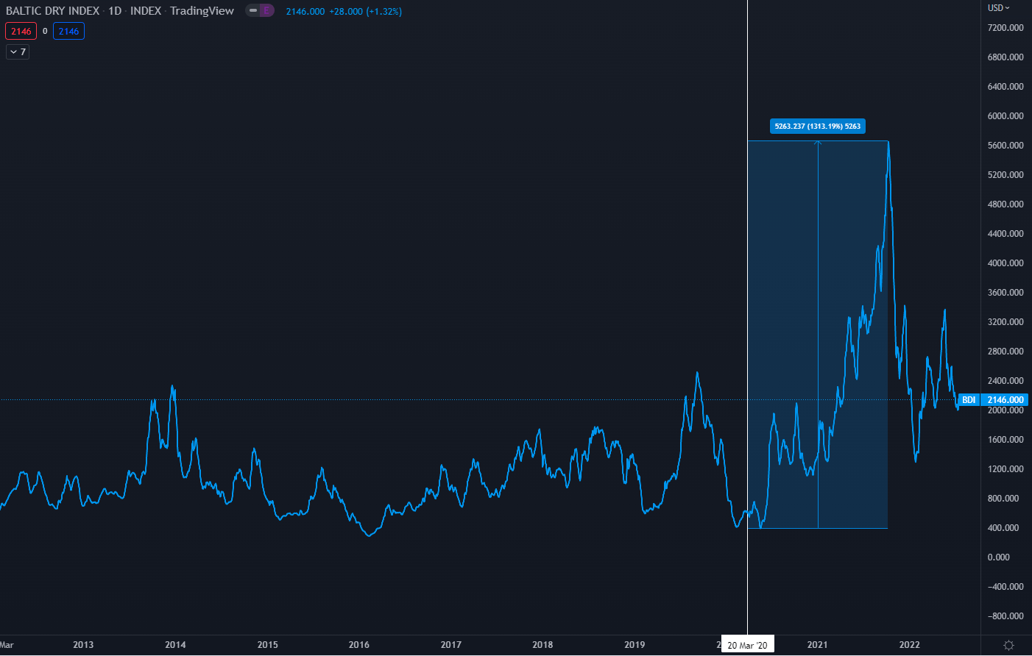This screenshot has width=1032, height=656.
Task: Click the 2021 label on time axis
Action: point(817,645)
